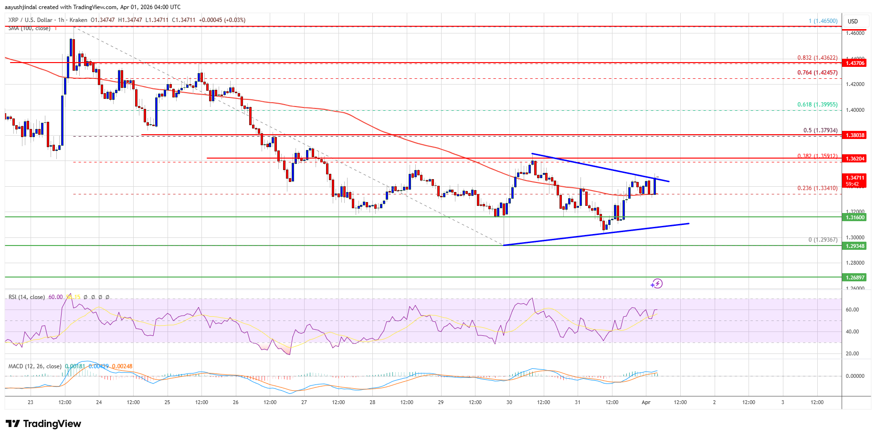Viewport: 876px width, 438px height.
Task: Click the 0.764 (1.42457) Fibonacci level label
Action: tap(817, 73)
